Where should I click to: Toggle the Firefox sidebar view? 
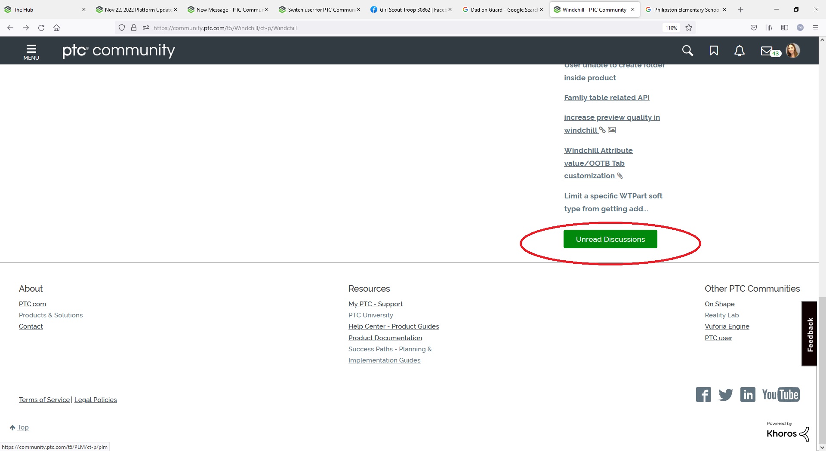click(x=785, y=27)
